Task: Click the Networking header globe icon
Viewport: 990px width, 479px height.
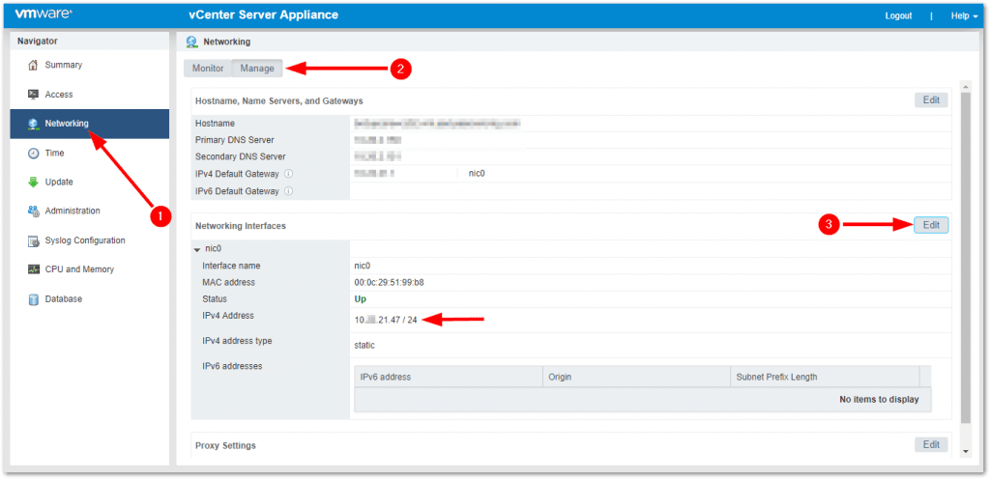Action: (191, 42)
